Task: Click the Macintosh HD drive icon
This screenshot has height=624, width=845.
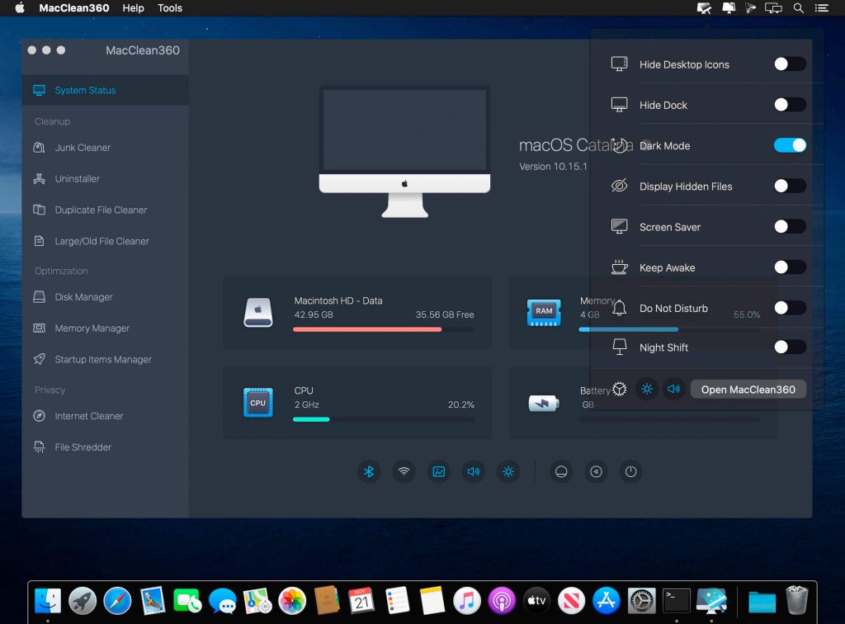Action: [258, 312]
